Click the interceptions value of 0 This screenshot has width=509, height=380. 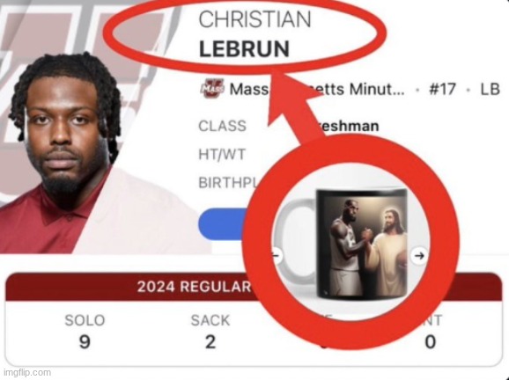pyautogui.click(x=431, y=342)
